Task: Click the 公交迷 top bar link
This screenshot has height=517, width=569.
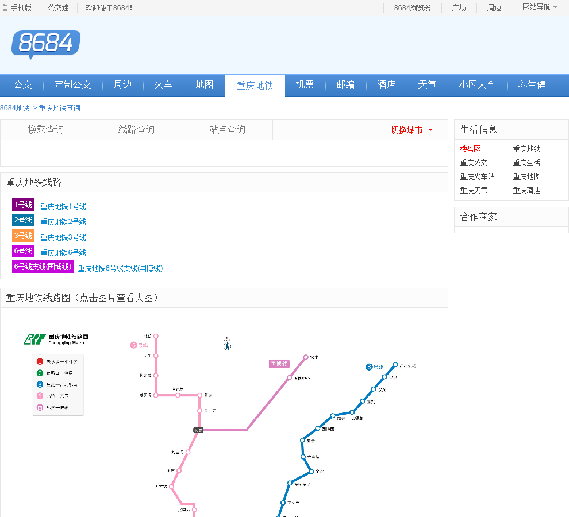Action: click(59, 7)
